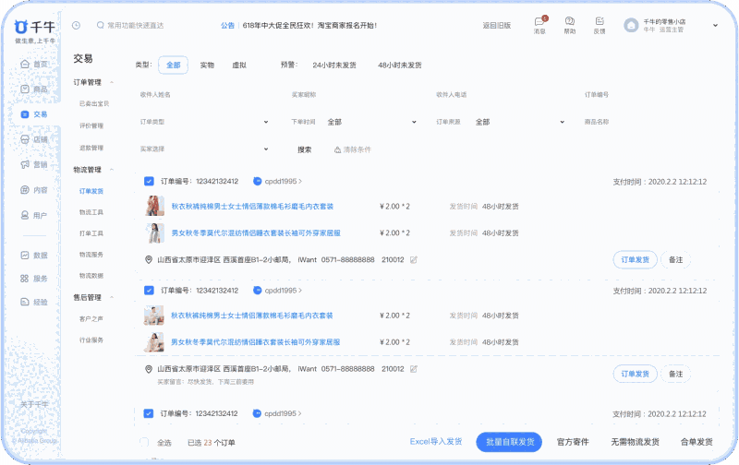Click 批量自联发货 button
The height and width of the screenshot is (465, 739).
(510, 442)
